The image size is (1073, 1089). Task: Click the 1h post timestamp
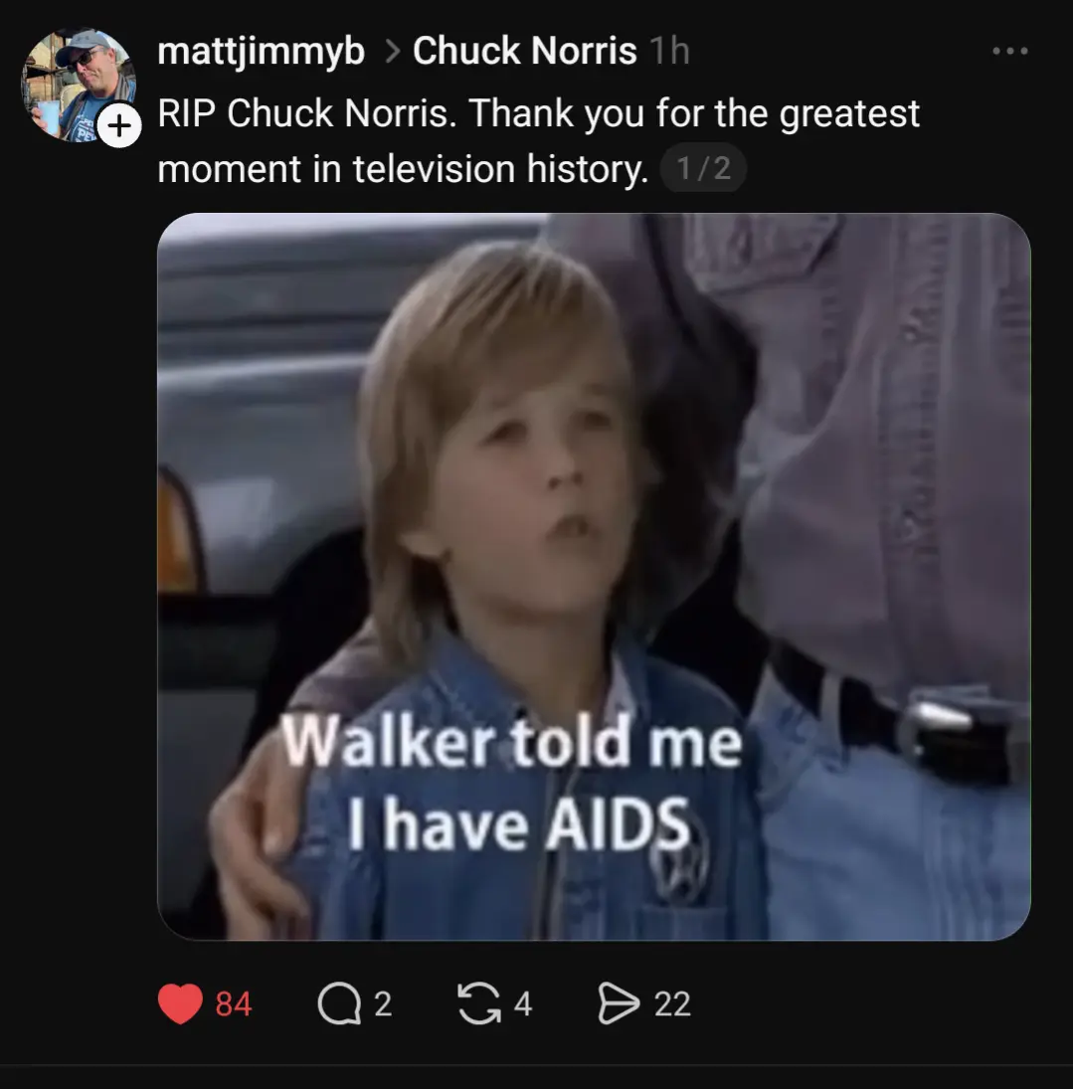tap(669, 51)
